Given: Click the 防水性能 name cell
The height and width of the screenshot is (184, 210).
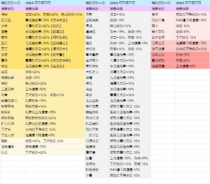Looking at the screenshot, I should click(97, 118).
